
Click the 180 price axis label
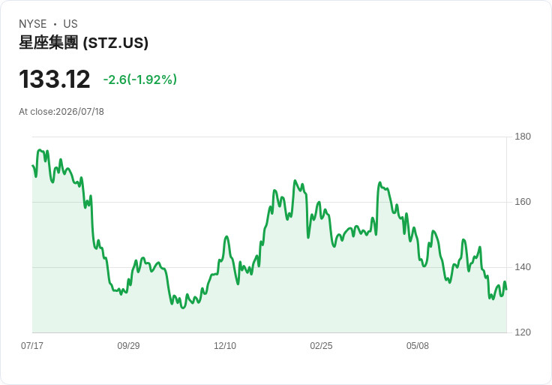pos(523,137)
